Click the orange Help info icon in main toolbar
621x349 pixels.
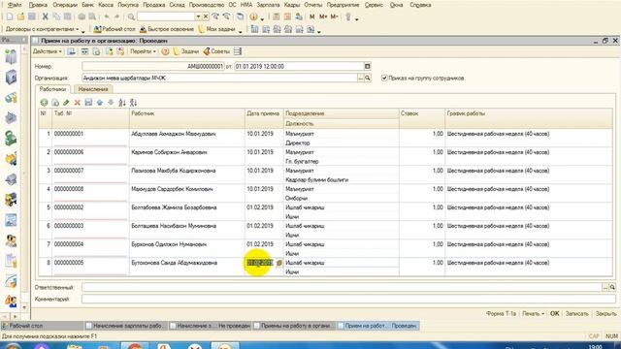[253, 16]
